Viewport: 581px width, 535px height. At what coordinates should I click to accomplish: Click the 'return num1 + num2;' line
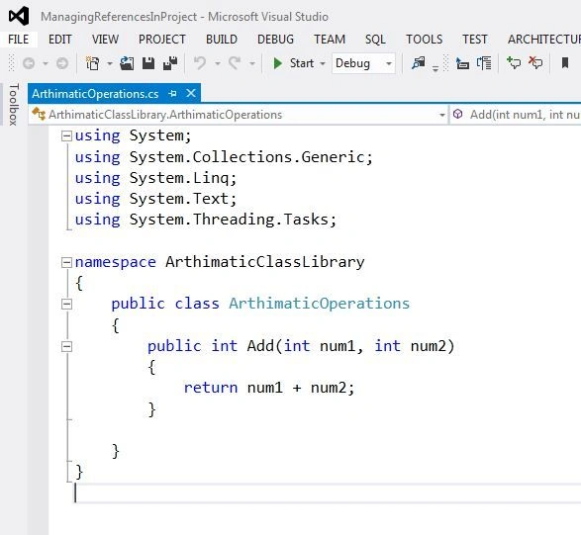coord(269,388)
